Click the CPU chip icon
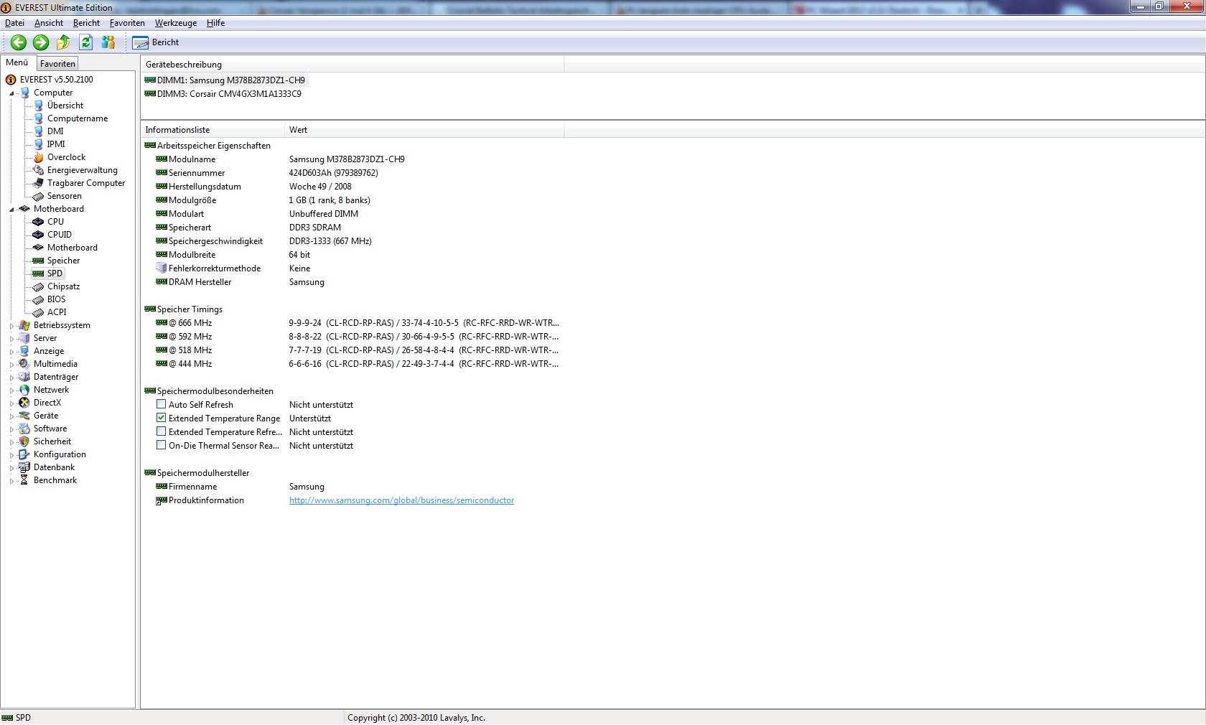This screenshot has height=725, width=1206. (39, 222)
